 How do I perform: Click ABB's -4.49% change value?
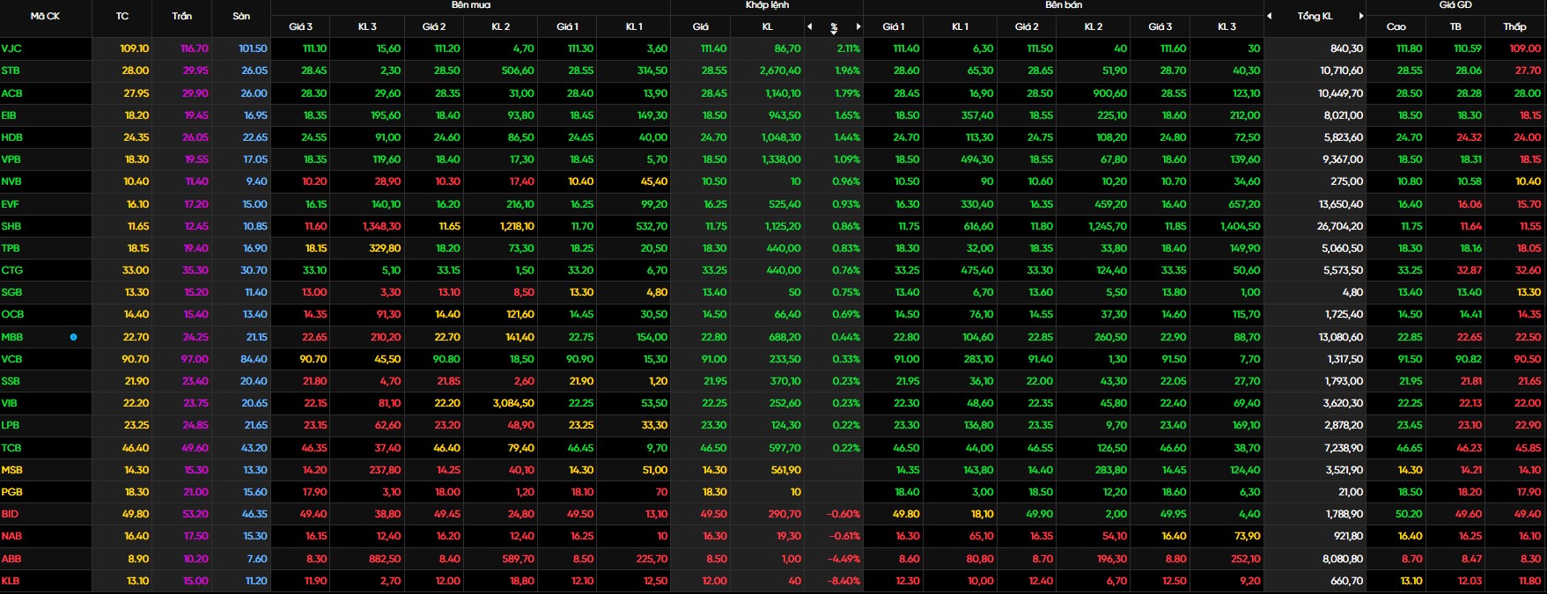(x=843, y=559)
